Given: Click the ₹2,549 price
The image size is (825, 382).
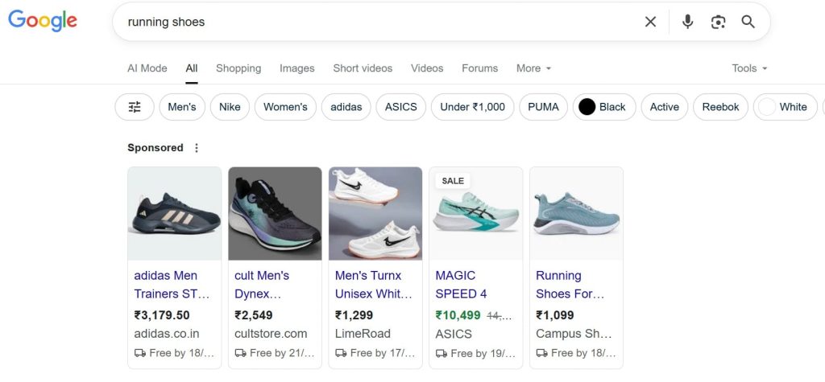Looking at the screenshot, I should pos(254,315).
